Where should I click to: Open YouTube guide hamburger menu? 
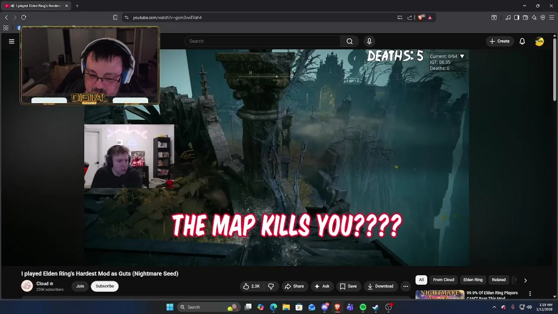[x=12, y=41]
